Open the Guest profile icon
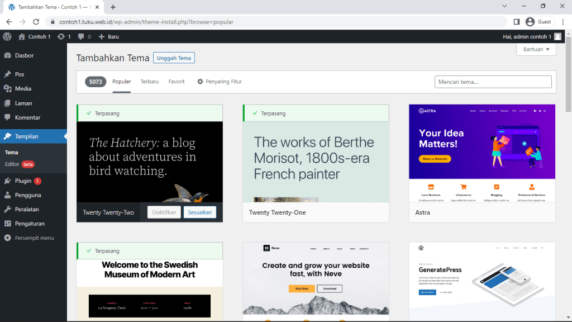 click(x=530, y=22)
